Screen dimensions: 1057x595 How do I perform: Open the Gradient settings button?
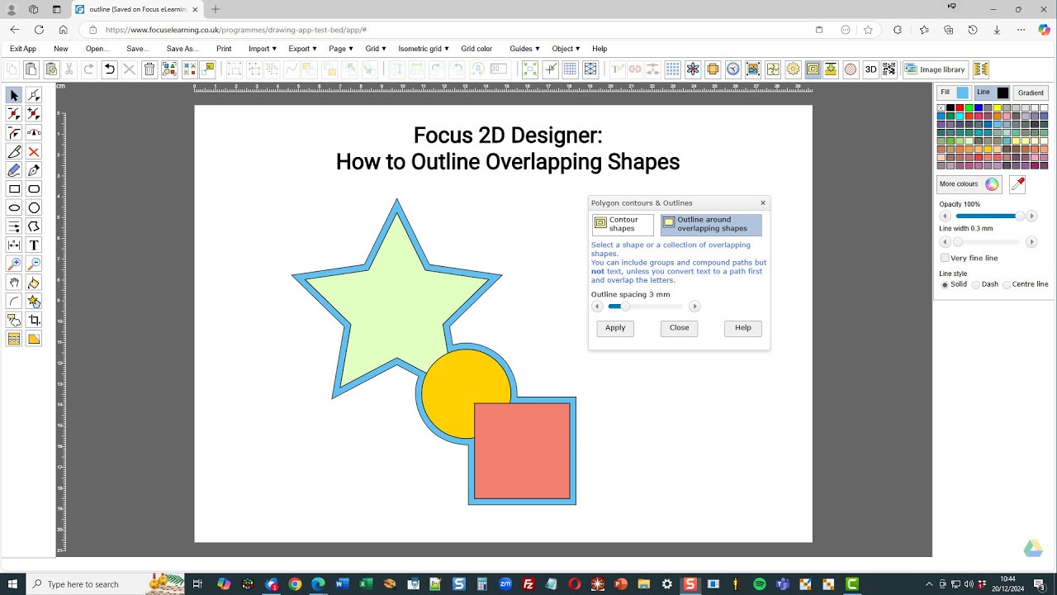click(x=1031, y=93)
